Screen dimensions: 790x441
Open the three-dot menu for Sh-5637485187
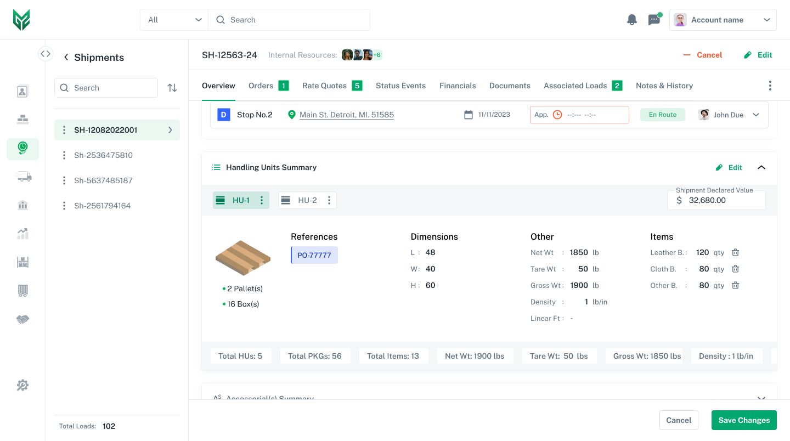[x=64, y=180]
